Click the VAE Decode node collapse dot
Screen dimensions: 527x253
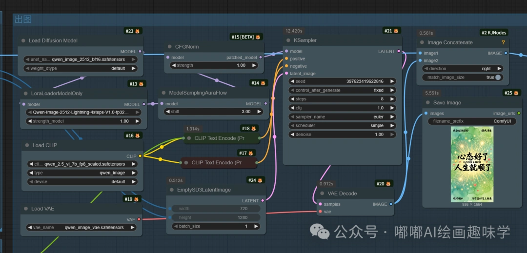pos(316,194)
